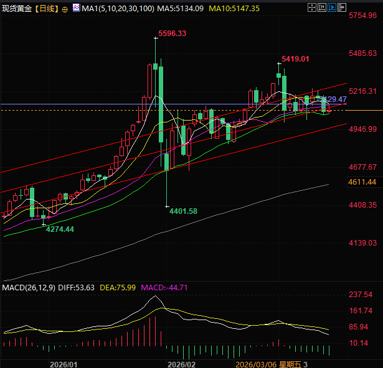383x368 pixels.
Task: Click the 4408.35 price axis label
Action: coord(362,205)
